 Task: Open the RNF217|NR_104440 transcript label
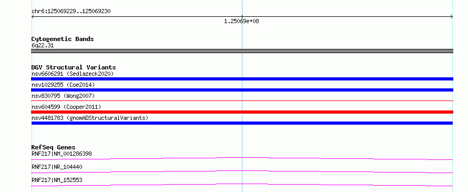pyautogui.click(x=57, y=167)
